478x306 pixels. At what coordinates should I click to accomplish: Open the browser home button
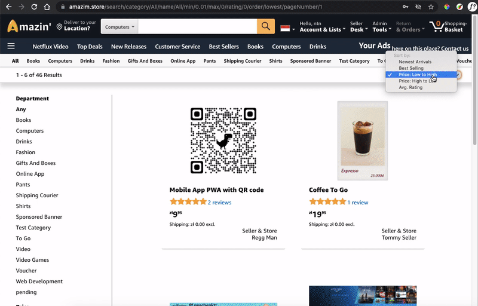pos(47,7)
